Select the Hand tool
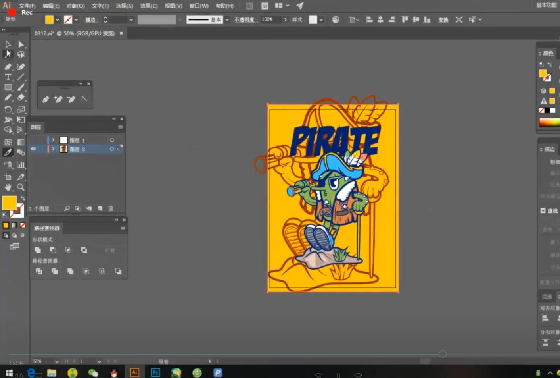The height and width of the screenshot is (378, 560). coord(8,187)
